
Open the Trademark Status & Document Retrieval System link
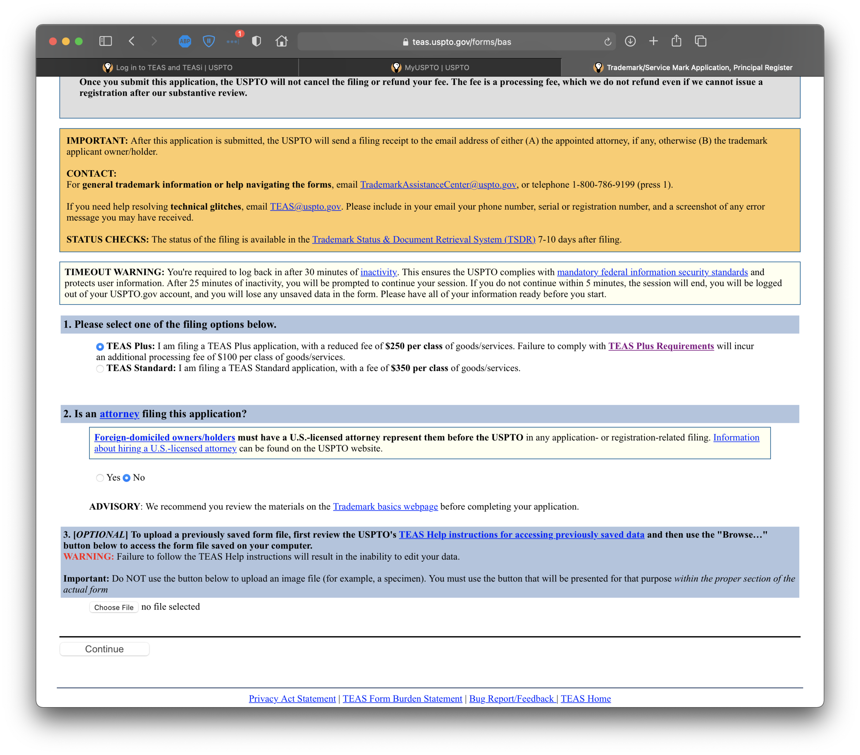coord(424,240)
